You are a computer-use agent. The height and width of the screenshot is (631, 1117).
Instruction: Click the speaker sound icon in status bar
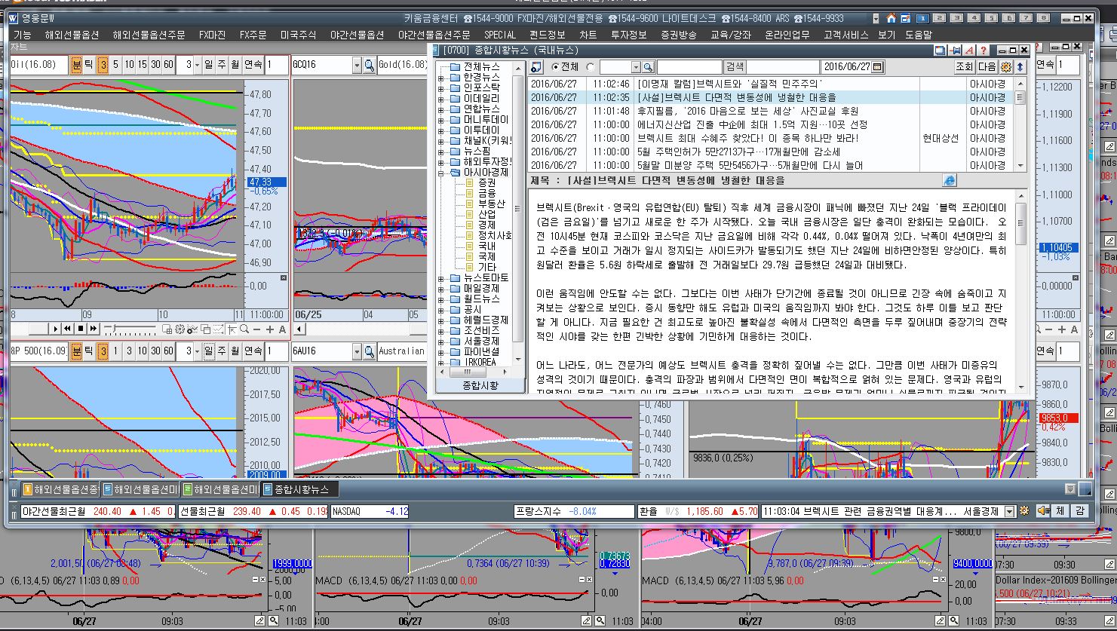coord(1043,511)
